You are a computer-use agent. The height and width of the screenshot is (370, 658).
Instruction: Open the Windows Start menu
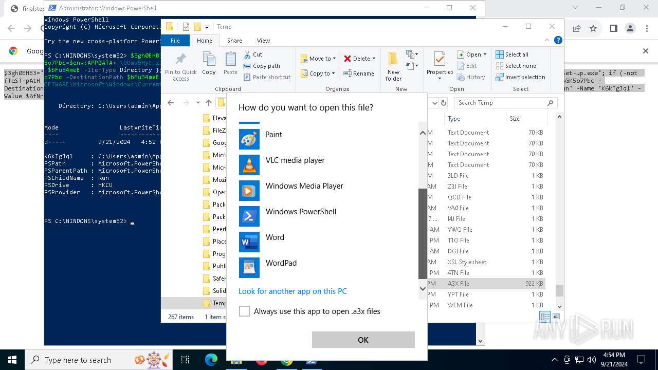pyautogui.click(x=12, y=360)
